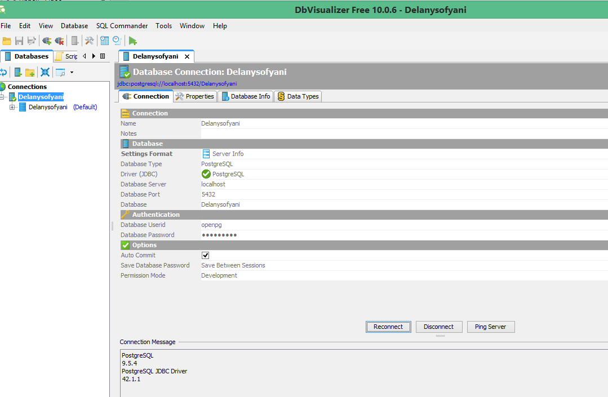Open the Edit menu

(x=25, y=26)
